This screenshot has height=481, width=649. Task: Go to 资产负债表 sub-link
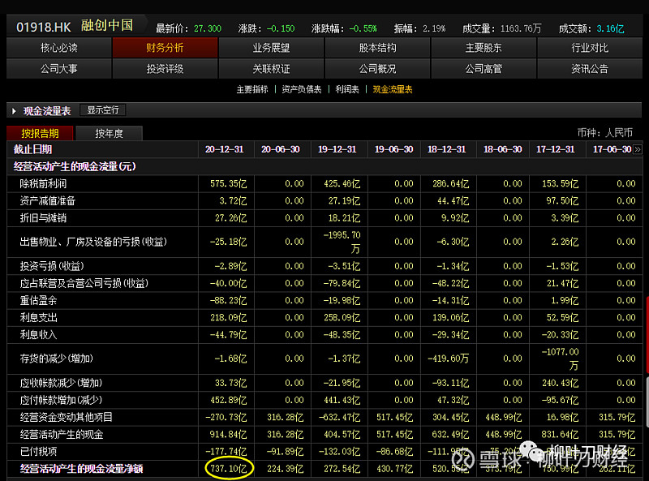[301, 89]
